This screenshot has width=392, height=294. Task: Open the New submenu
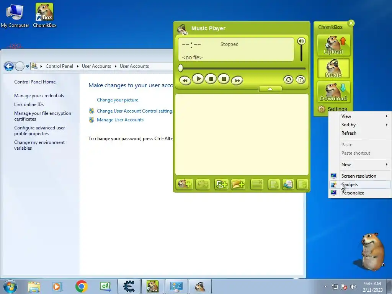(360, 165)
